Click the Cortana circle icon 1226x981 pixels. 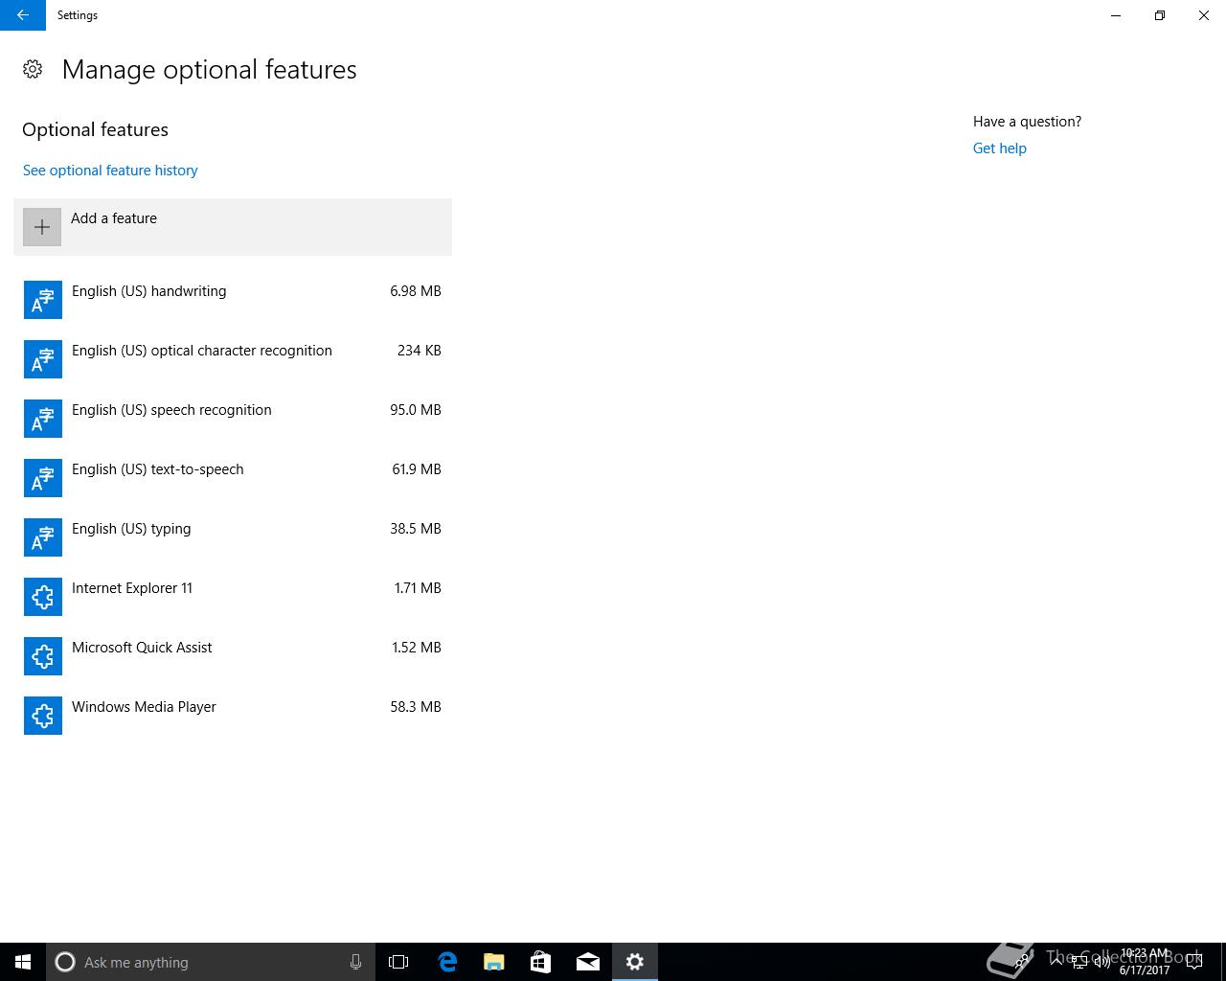point(65,962)
